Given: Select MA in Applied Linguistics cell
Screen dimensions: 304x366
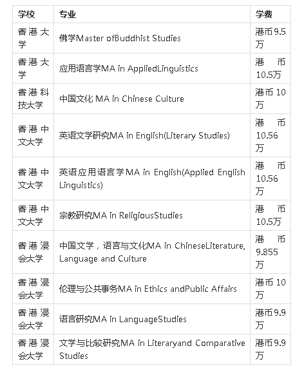Looking at the screenshot, I should [x=152, y=68].
